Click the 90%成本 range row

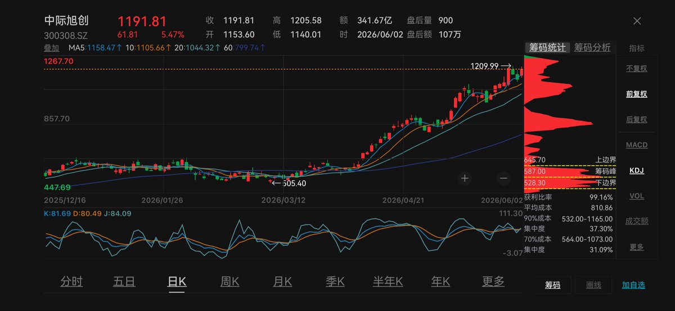click(568, 218)
